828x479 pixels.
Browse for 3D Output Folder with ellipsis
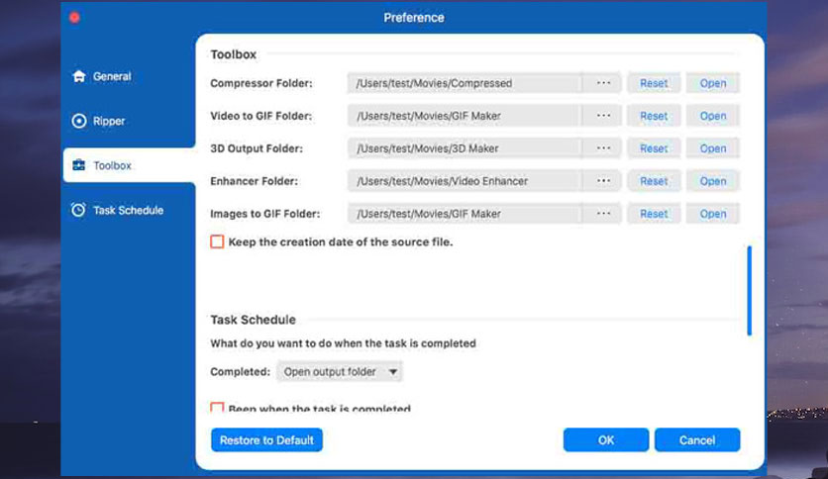(x=603, y=148)
